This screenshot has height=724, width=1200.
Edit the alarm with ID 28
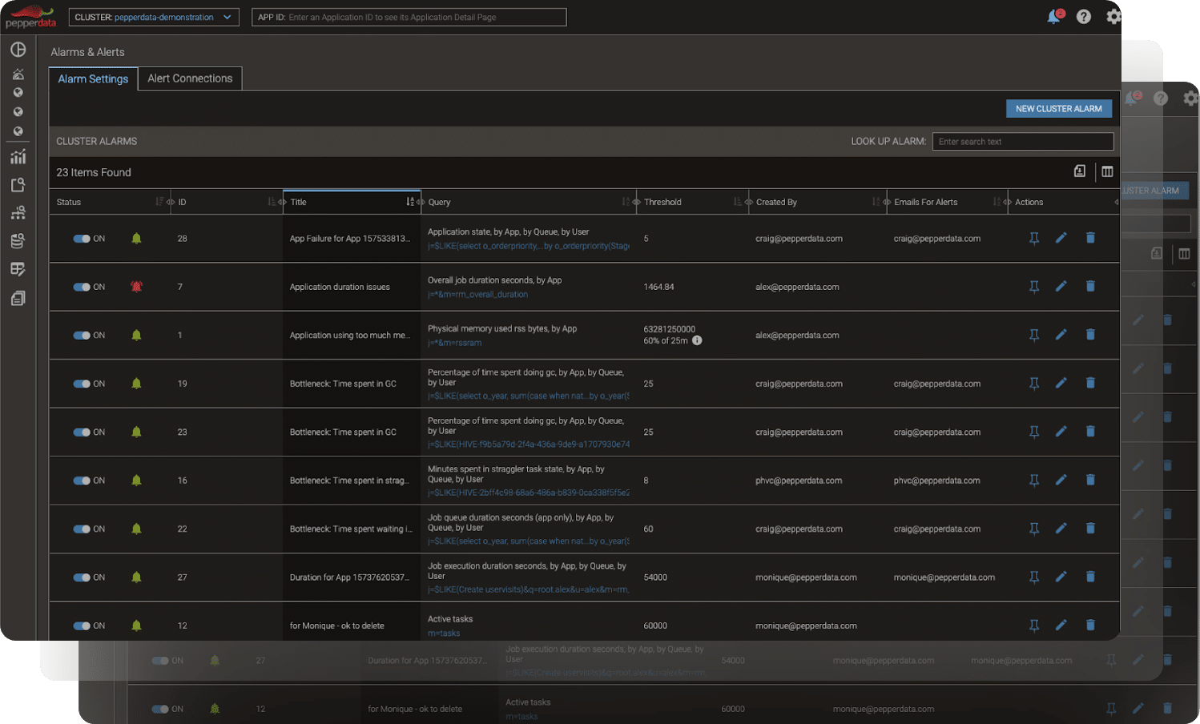[1061, 238]
